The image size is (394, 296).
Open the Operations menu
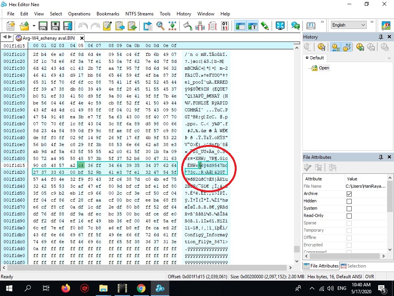[x=79, y=14]
